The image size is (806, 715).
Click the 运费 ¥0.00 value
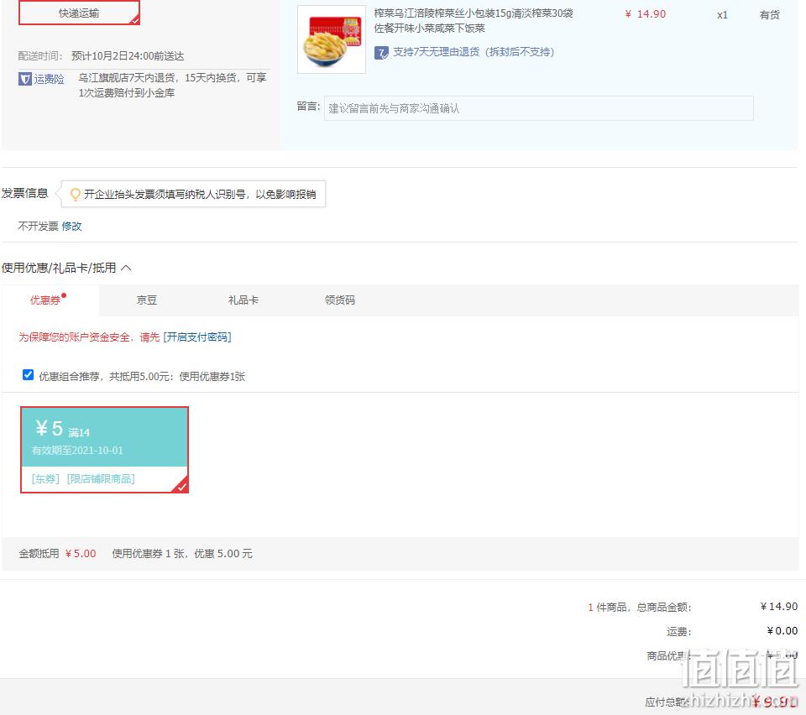[782, 631]
